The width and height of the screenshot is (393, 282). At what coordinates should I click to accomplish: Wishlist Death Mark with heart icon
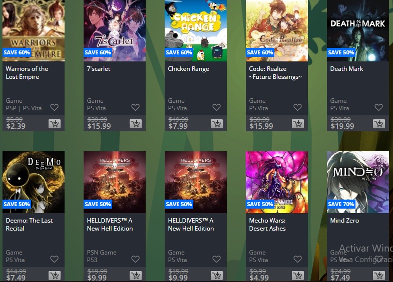[378, 107]
